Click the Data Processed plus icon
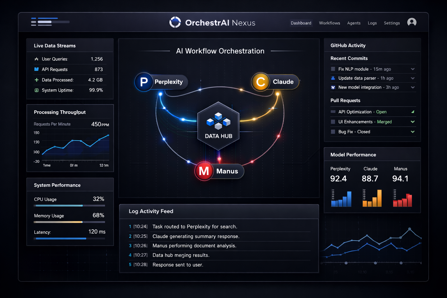This screenshot has height=298, width=447. [x=36, y=80]
